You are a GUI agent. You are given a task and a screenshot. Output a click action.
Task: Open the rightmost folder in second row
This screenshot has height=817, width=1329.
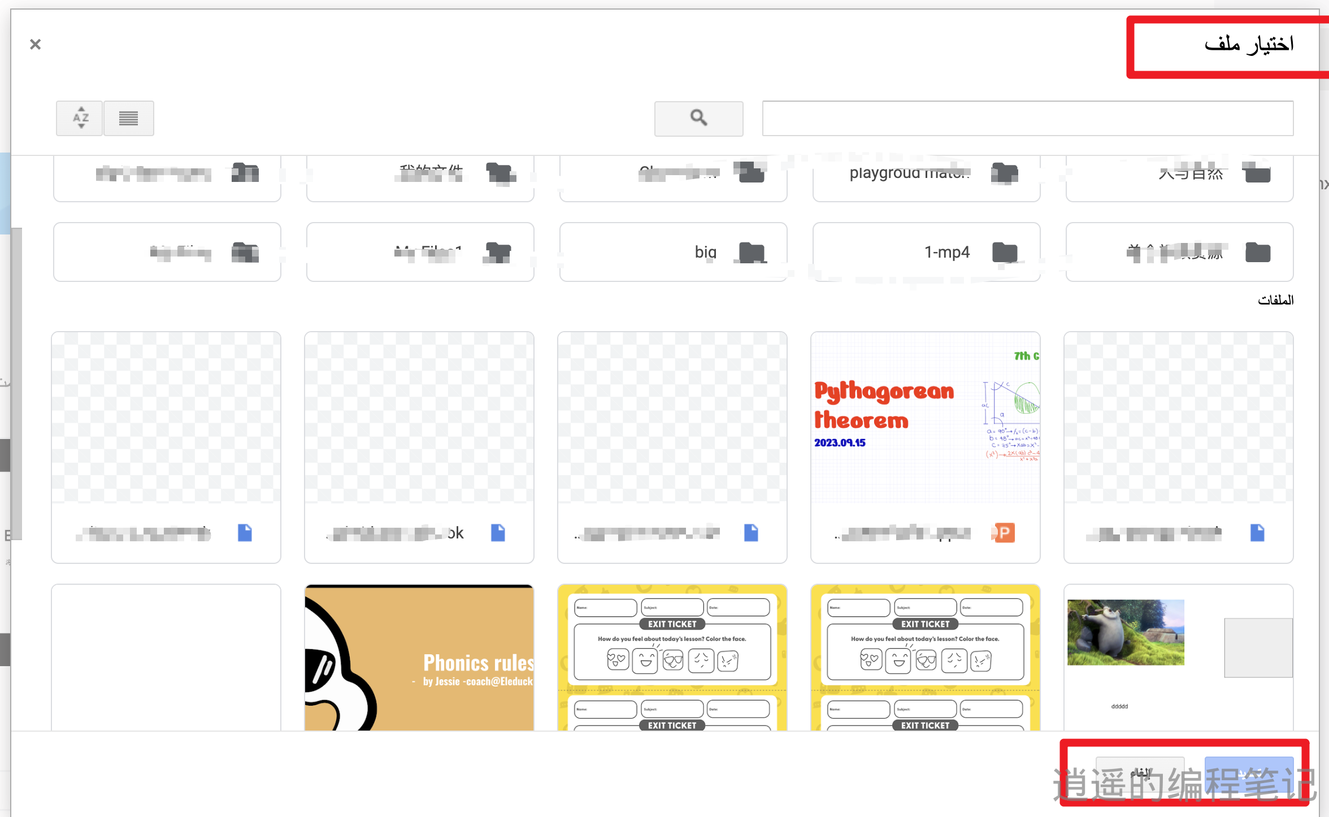(1179, 252)
